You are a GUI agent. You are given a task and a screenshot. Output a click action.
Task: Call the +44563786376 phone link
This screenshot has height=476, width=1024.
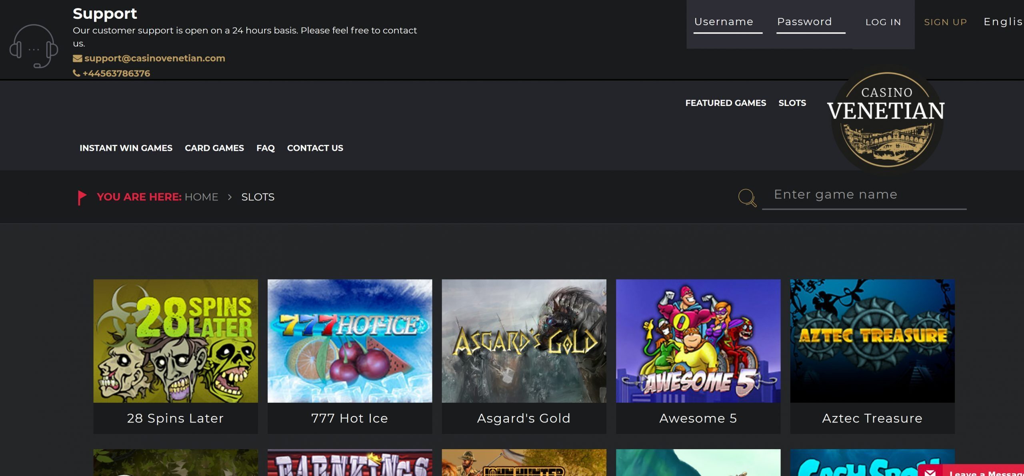coord(116,74)
